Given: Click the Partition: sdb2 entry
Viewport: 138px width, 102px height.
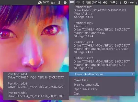Looking at the screenshot, I should coord(102,63).
